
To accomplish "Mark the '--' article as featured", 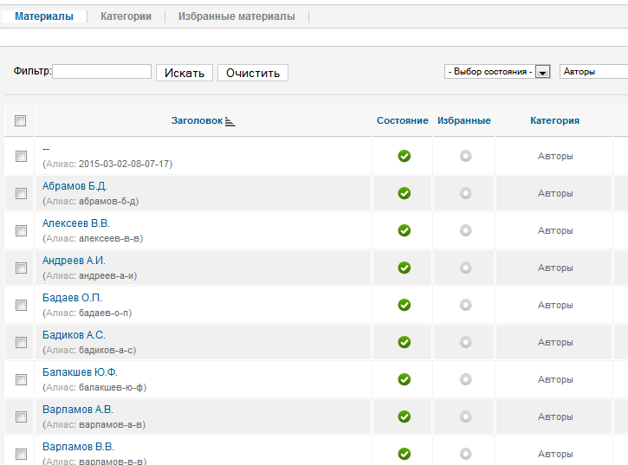I will point(465,156).
